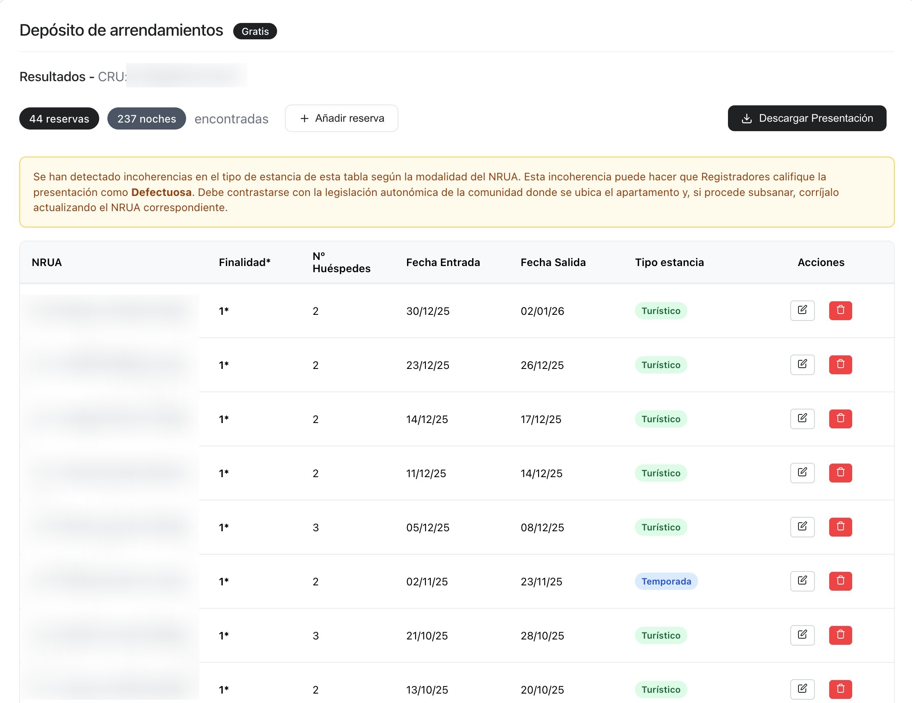Image resolution: width=912 pixels, height=703 pixels.
Task: Click the exit date 23/11/25
Action: (541, 581)
